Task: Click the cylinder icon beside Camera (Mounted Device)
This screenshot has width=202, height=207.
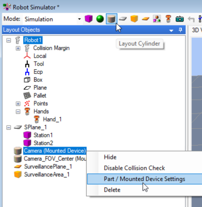Action: point(18,151)
